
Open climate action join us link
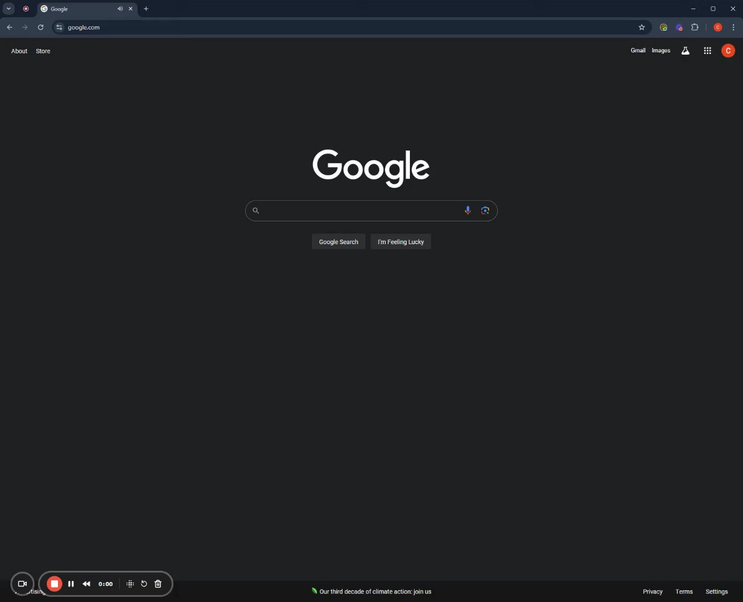[375, 592]
